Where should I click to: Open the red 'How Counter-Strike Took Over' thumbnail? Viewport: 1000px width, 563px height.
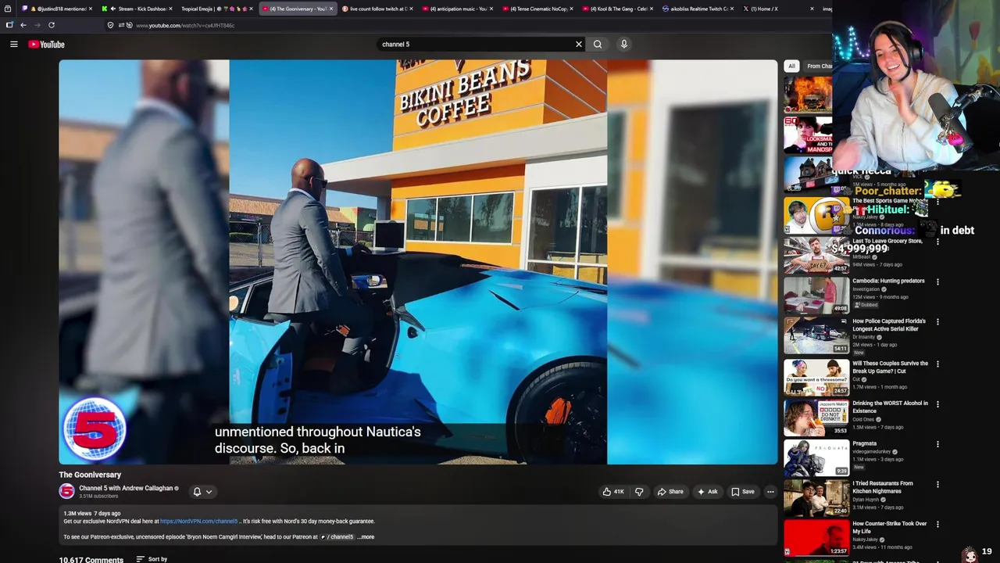tap(816, 537)
